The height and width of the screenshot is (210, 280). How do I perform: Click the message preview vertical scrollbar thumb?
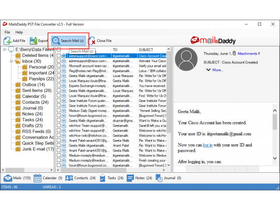point(275,122)
